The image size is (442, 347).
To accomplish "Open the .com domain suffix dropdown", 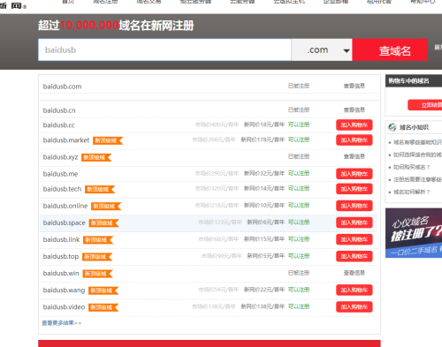I will point(322,50).
